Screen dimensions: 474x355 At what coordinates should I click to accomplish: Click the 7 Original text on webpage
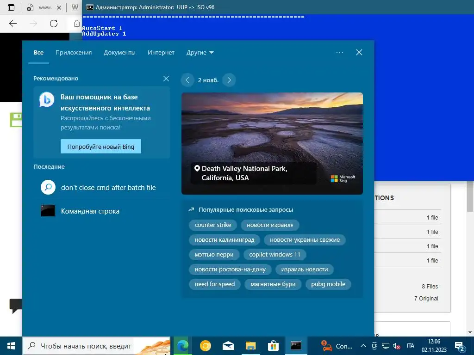click(426, 298)
